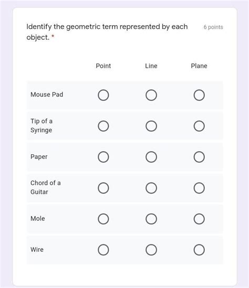Set Mole row to Point
Viewport: 249px width, 288px height.
pyautogui.click(x=103, y=219)
